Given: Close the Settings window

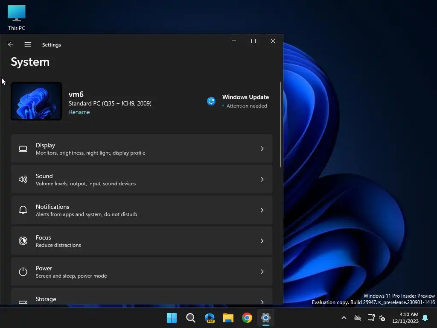Looking at the screenshot, I should (x=273, y=41).
